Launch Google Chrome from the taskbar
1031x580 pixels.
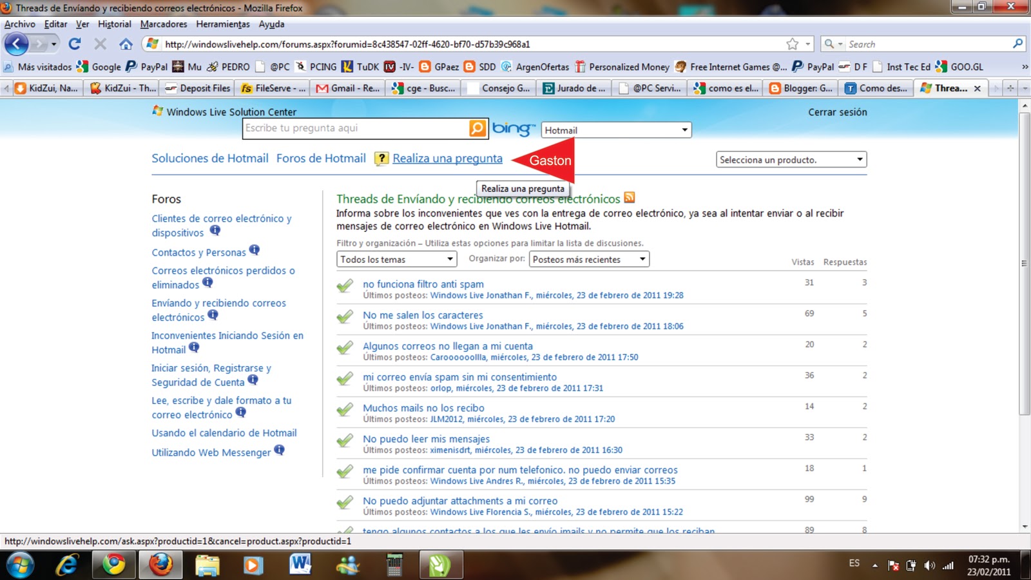[114, 565]
